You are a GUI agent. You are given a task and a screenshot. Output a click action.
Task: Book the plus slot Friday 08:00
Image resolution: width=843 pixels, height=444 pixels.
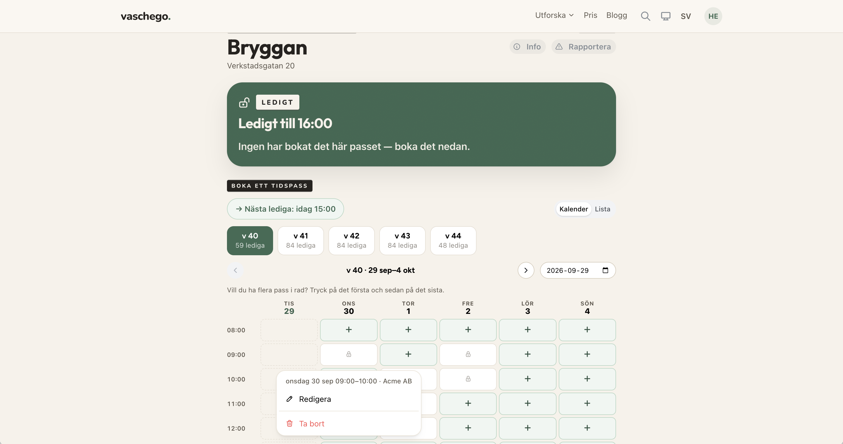click(468, 330)
